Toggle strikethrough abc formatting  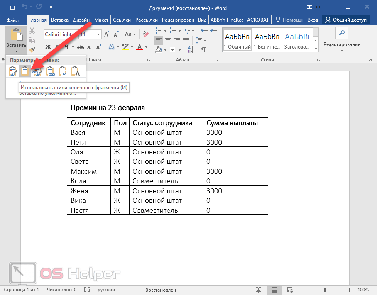(81, 46)
